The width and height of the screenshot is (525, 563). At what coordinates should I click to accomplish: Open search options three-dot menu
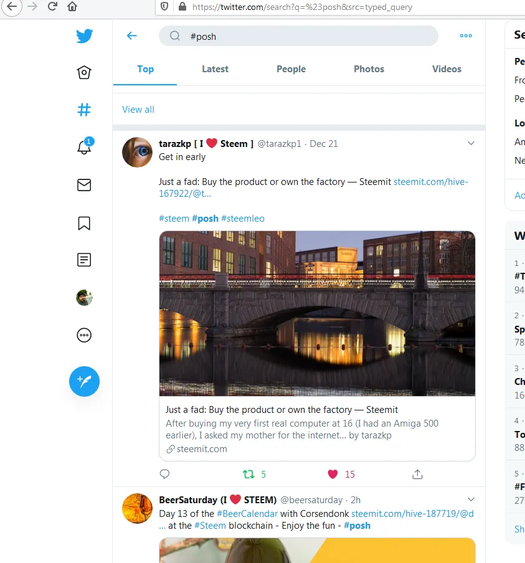click(x=466, y=35)
